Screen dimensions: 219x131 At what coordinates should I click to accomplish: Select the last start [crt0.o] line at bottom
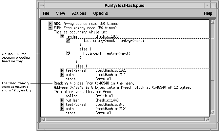[88, 113]
